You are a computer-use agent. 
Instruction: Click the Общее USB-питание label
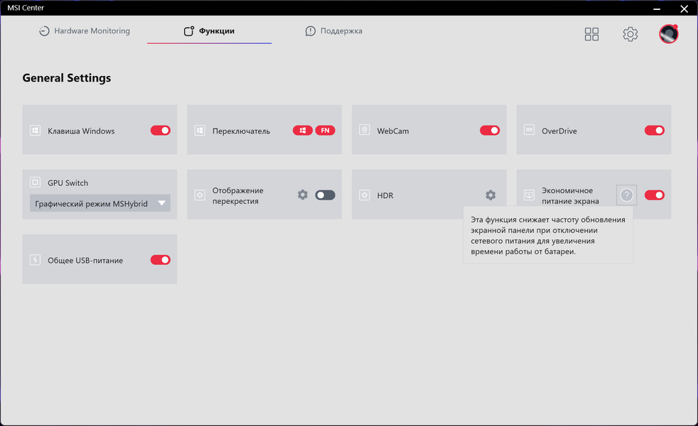[85, 260]
